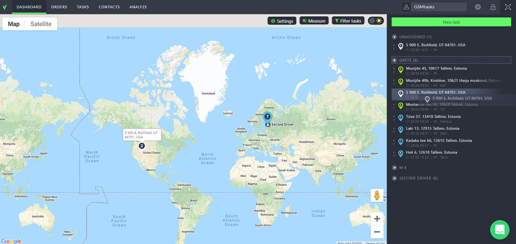Select the Map view type
The height and width of the screenshot is (244, 516).
click(x=13, y=24)
